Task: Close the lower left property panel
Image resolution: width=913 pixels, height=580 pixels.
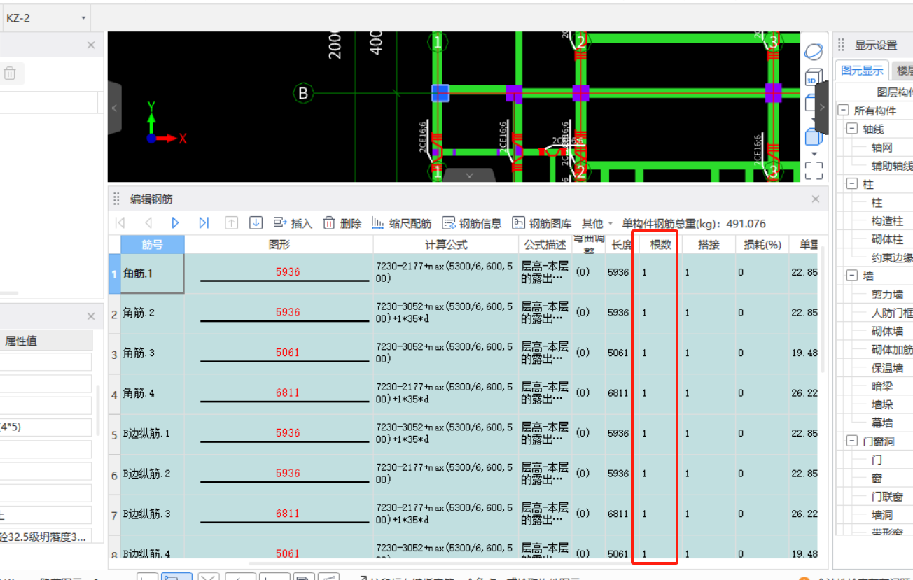Action: point(91,317)
